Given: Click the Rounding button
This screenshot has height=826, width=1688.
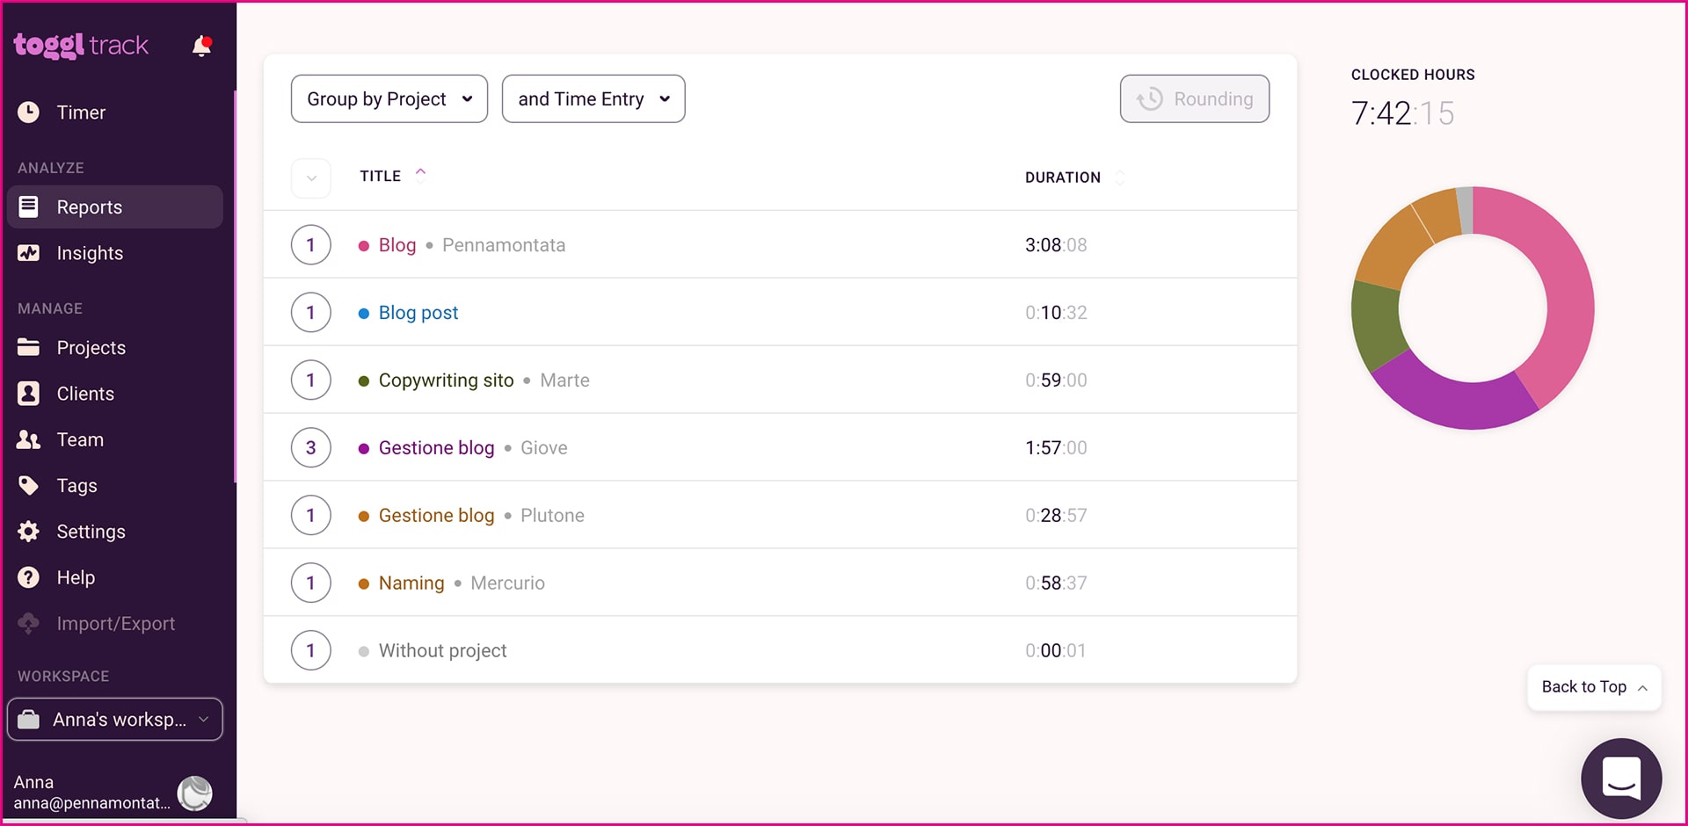Looking at the screenshot, I should coord(1194,99).
